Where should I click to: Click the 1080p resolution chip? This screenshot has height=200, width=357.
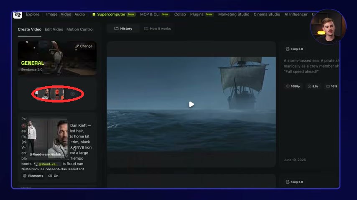(293, 86)
